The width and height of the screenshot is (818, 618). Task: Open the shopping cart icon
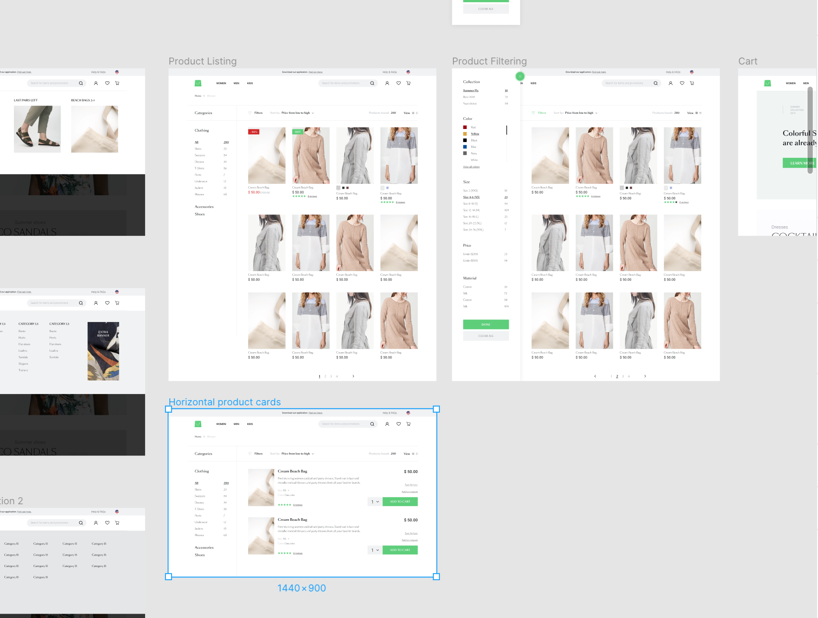point(408,83)
